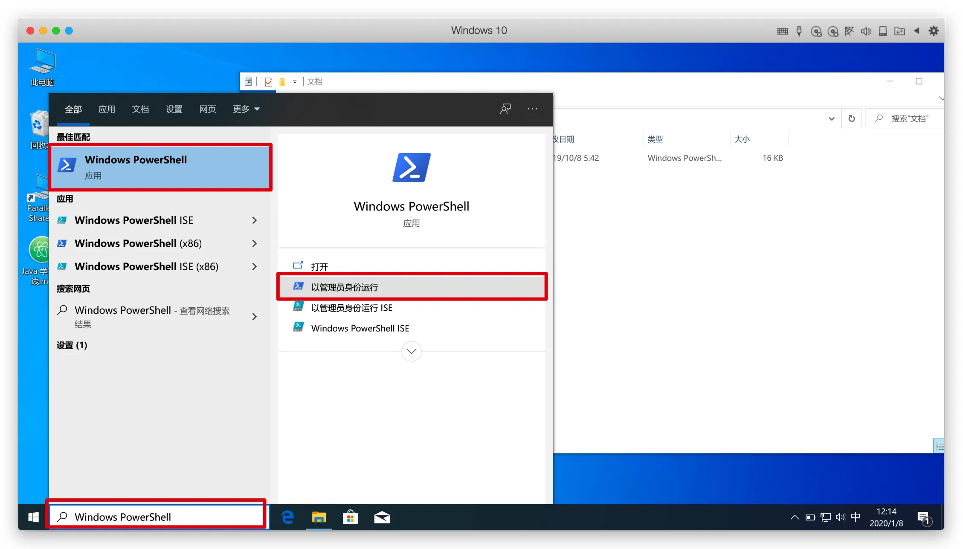Toggle the 中 input method indicator
Viewport: 963px width, 549px height.
point(856,517)
